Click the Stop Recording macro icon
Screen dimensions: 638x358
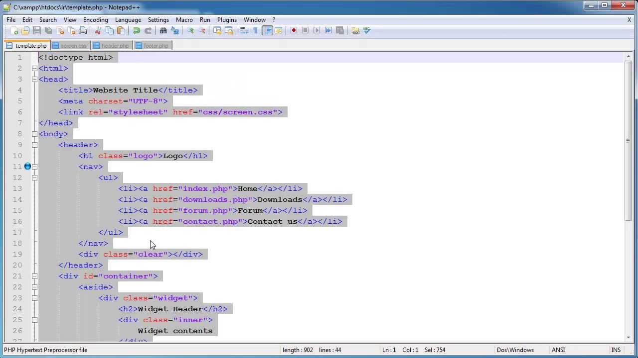[305, 30]
